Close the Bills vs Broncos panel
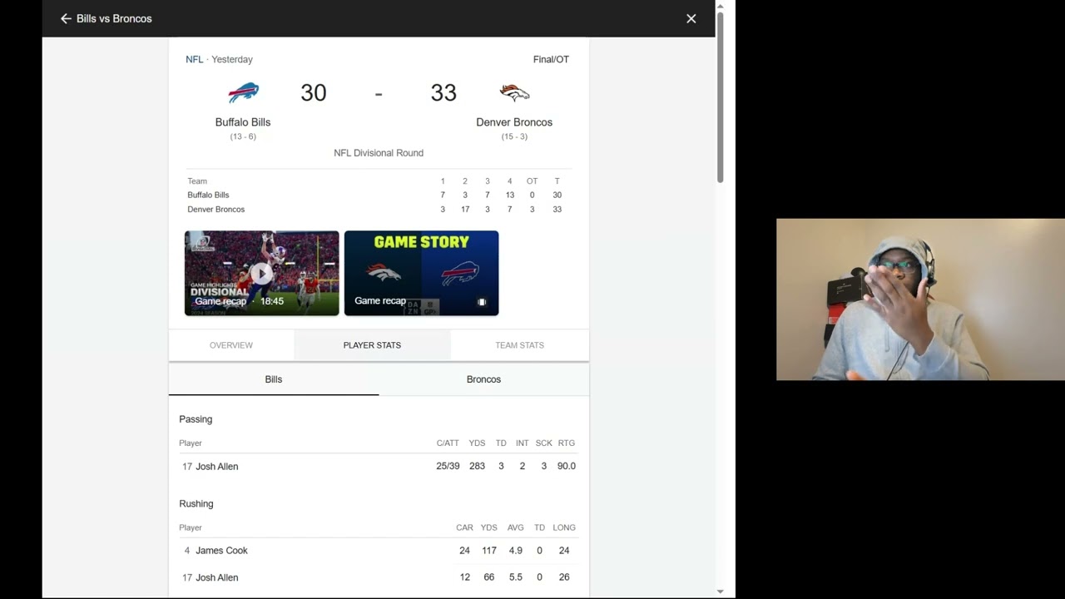1065x599 pixels. 691,18
